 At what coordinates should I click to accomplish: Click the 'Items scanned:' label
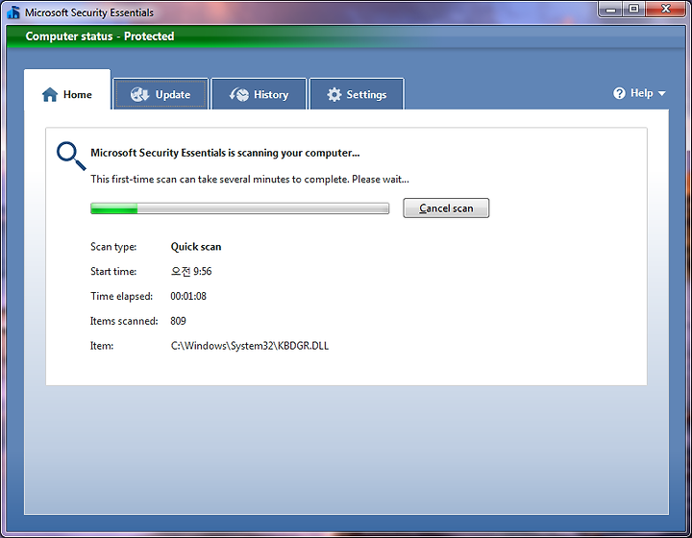124,321
